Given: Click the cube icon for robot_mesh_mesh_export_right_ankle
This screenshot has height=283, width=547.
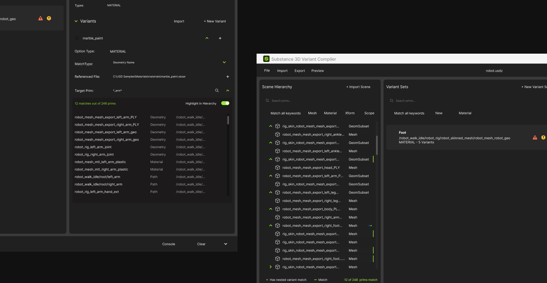Looking at the screenshot, I should tap(277, 134).
